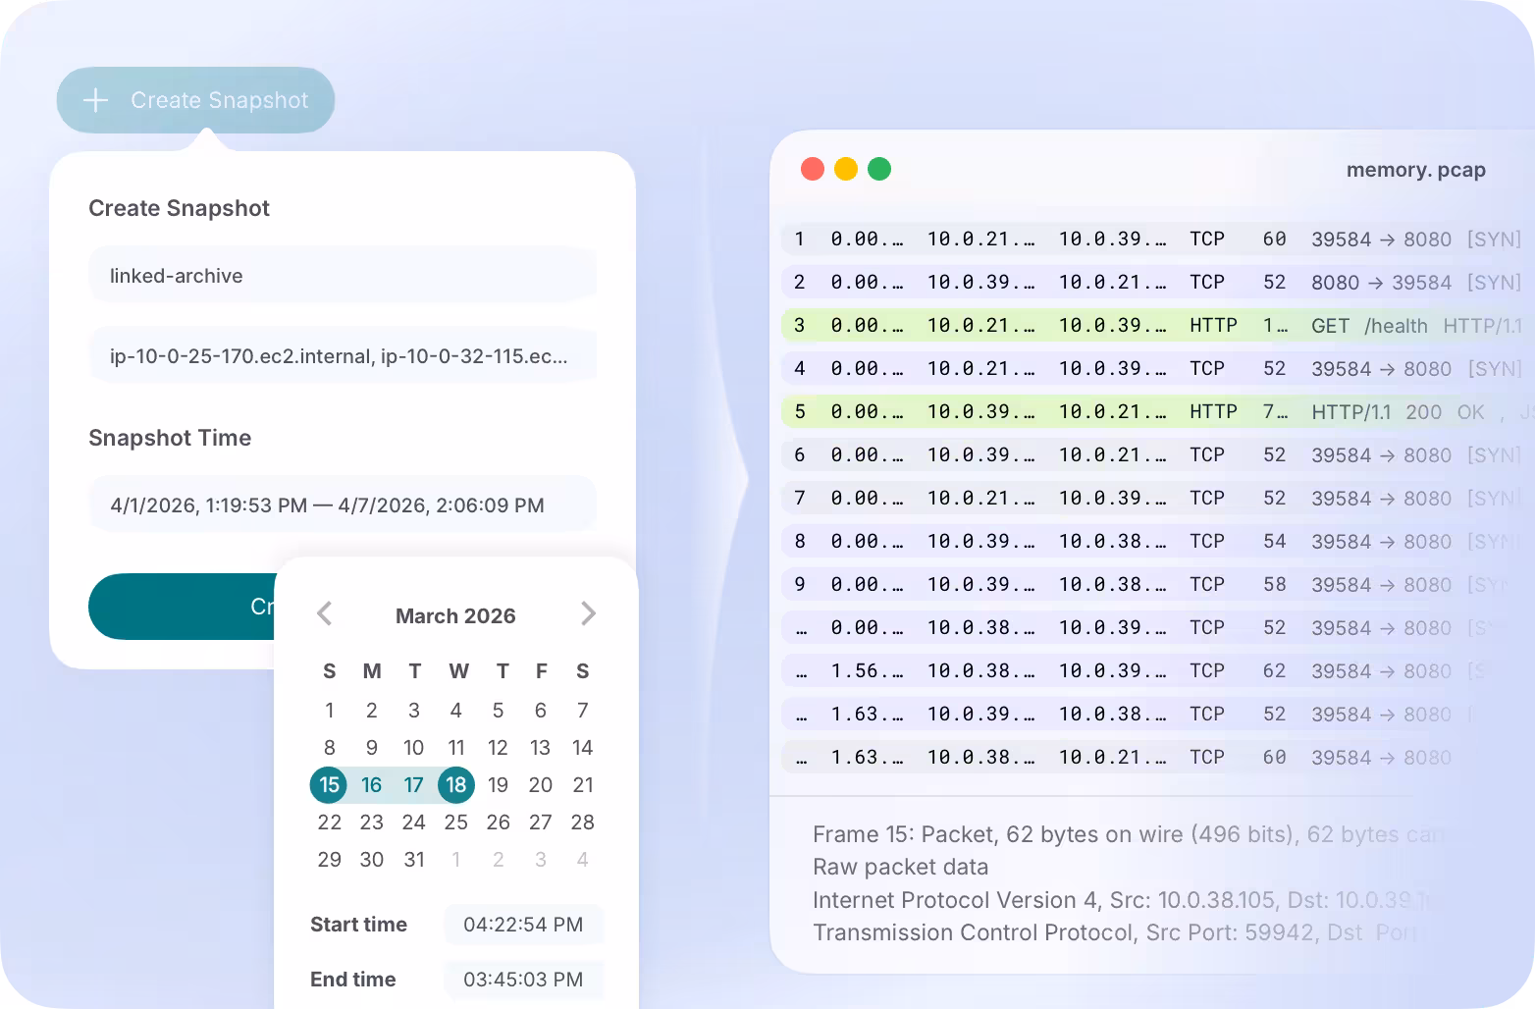Select packet row 7 in memory.pcap
Screen dimensions: 1535x1009
coord(1158,498)
